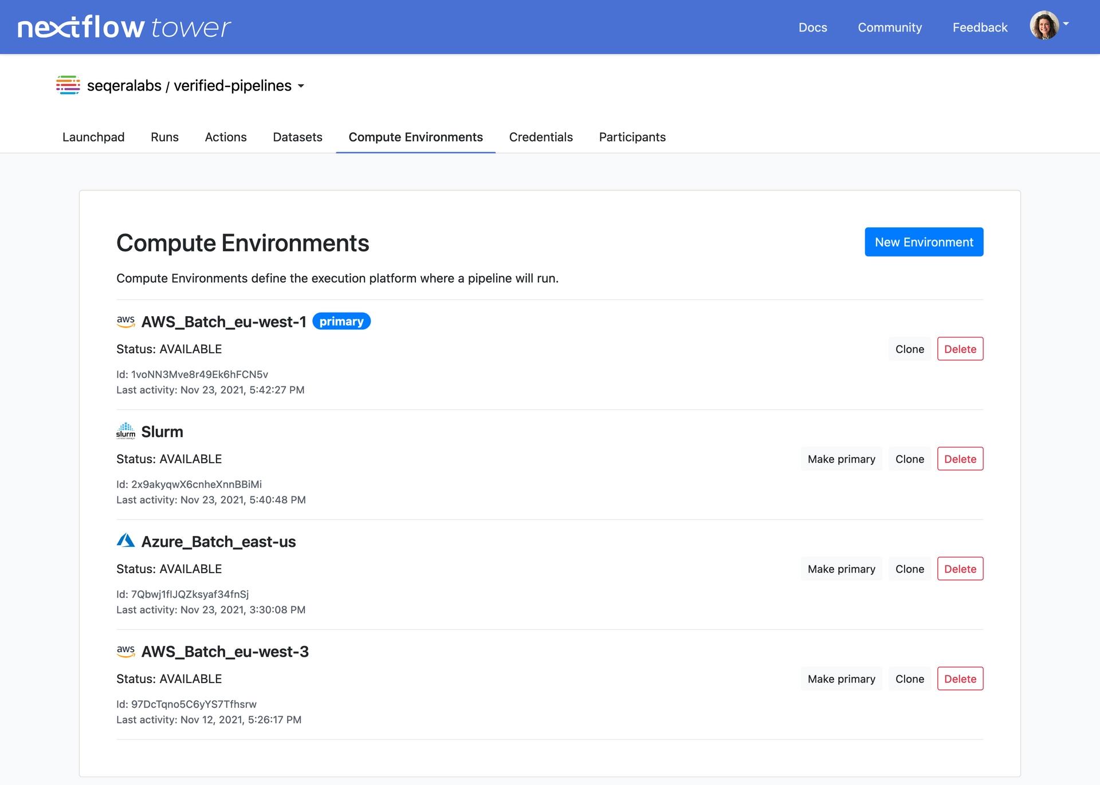The image size is (1100, 785).
Task: Expand the user menu caret
Action: (1066, 24)
